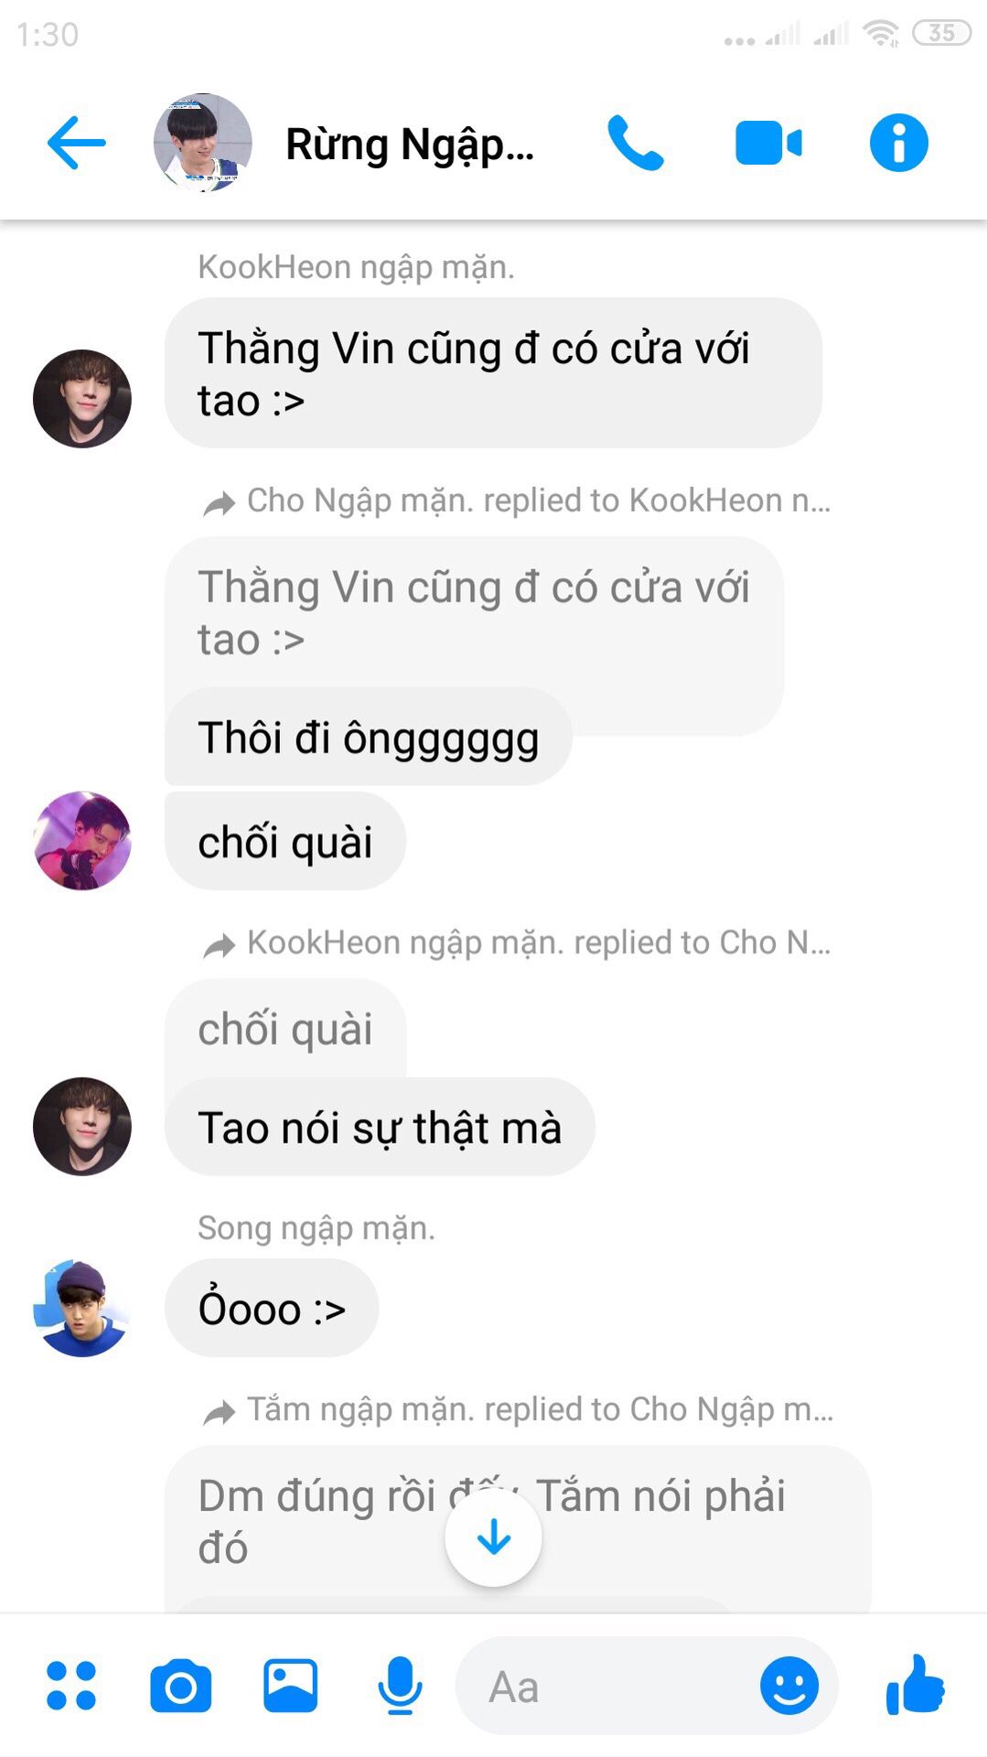Tap the 'Ỏooo :>' message bubble
The width and height of the screenshot is (987, 1757).
272,1308
